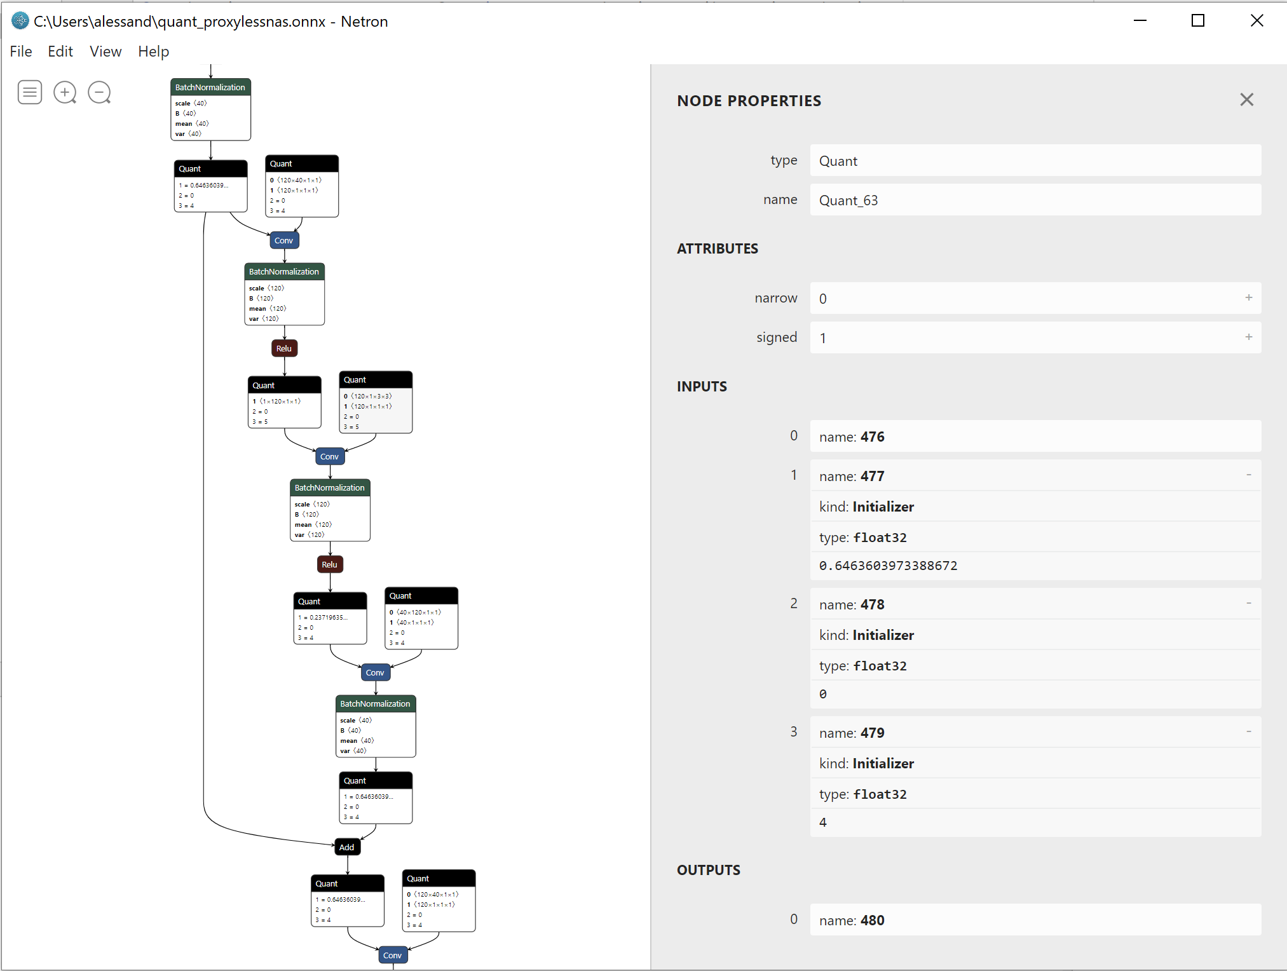Close the Node Properties panel
This screenshot has height=971, width=1287.
pos(1246,100)
